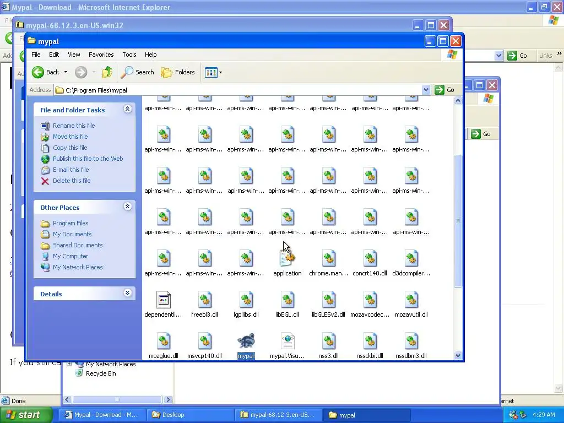Screen dimensions: 564x423
Task: Select Recycle Bin in the folder tree
Action: click(x=101, y=373)
